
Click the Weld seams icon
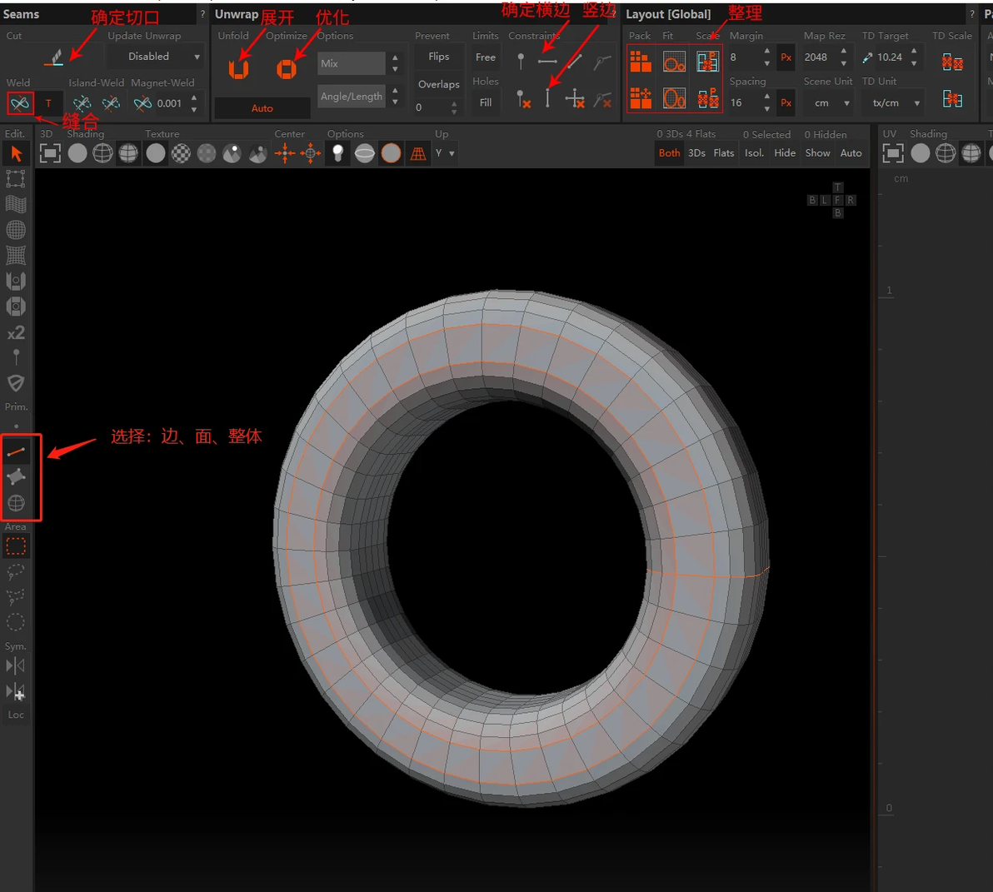pyautogui.click(x=20, y=103)
